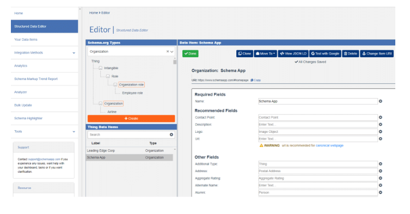Collapse the Role tree node

point(108,76)
